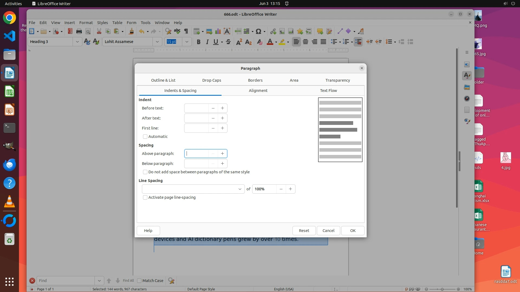Open the Navigator sidebar icon
Image resolution: width=520 pixels, height=292 pixels.
pyautogui.click(x=467, y=99)
